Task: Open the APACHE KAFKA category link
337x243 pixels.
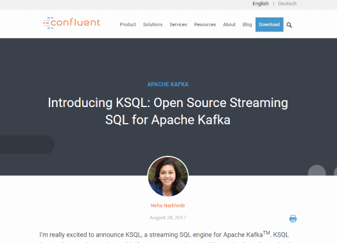Action: point(168,85)
